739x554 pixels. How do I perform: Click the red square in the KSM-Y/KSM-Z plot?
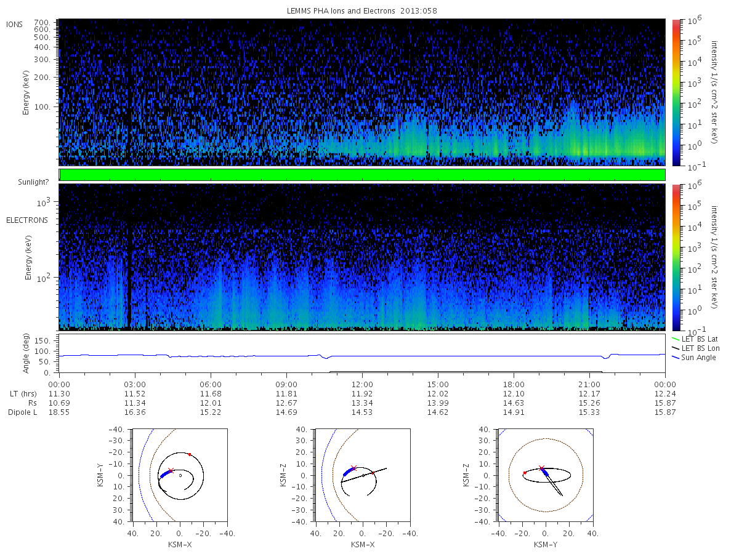(525, 473)
